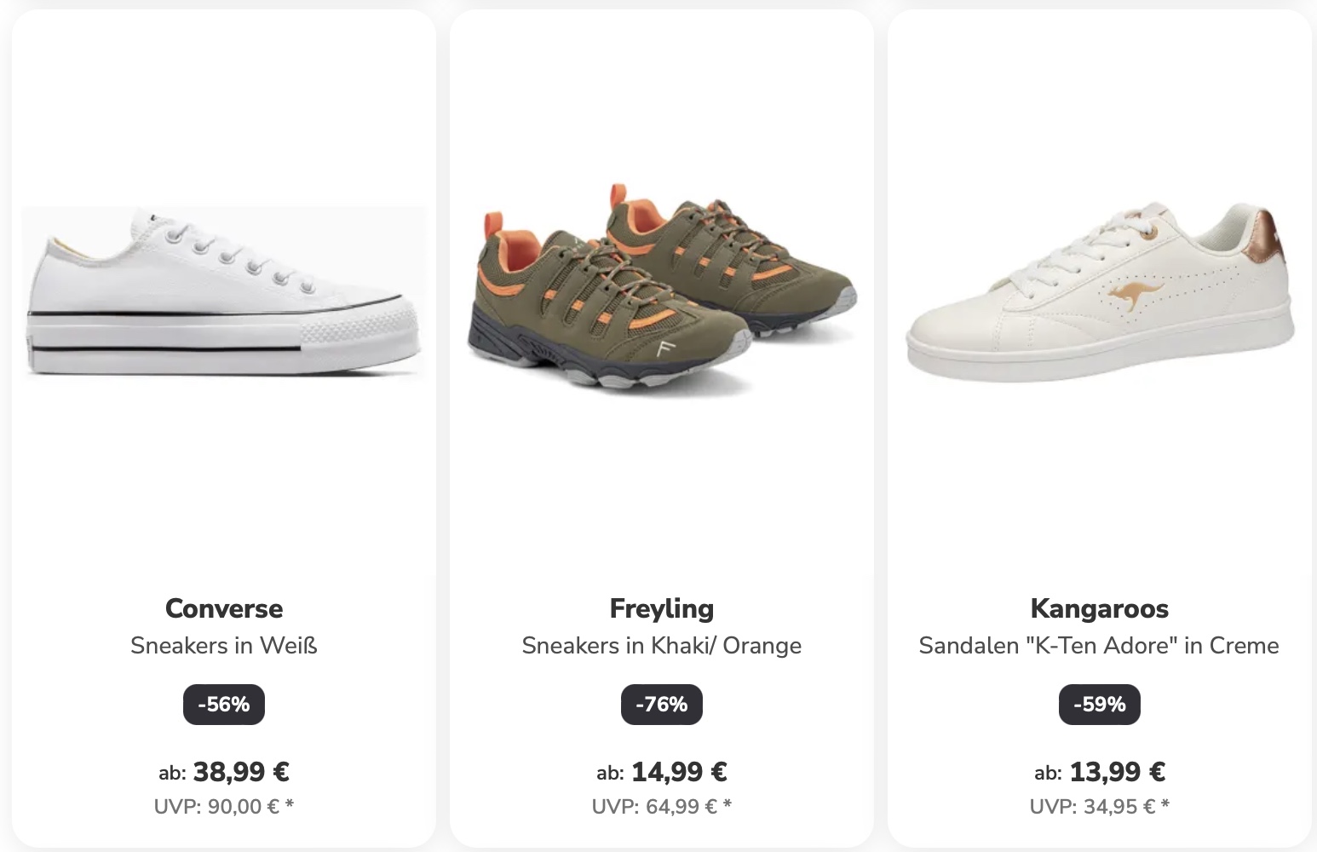This screenshot has width=1317, height=852.
Task: Open the cream Kangaroos shoe image
Action: (1100, 292)
